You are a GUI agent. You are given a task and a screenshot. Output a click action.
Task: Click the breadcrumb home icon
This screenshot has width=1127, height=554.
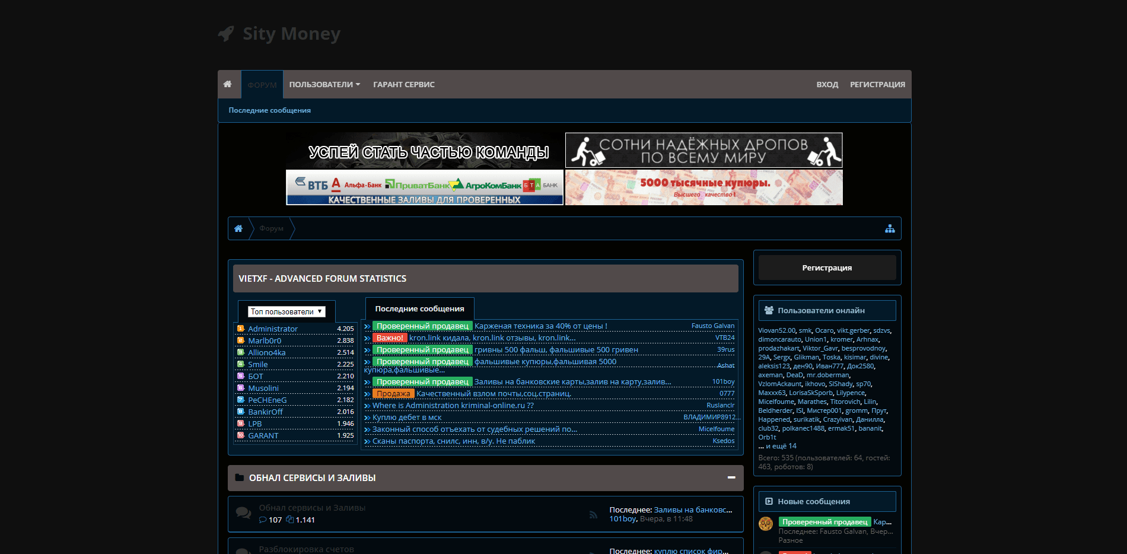(238, 228)
